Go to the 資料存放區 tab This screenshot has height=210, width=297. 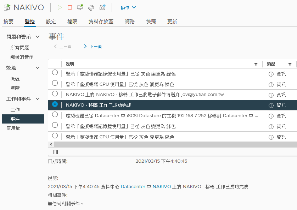click(101, 22)
